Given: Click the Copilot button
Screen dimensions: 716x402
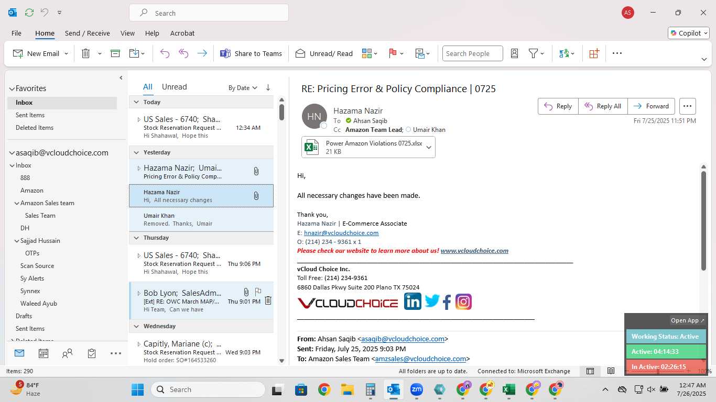Looking at the screenshot, I should click(688, 33).
